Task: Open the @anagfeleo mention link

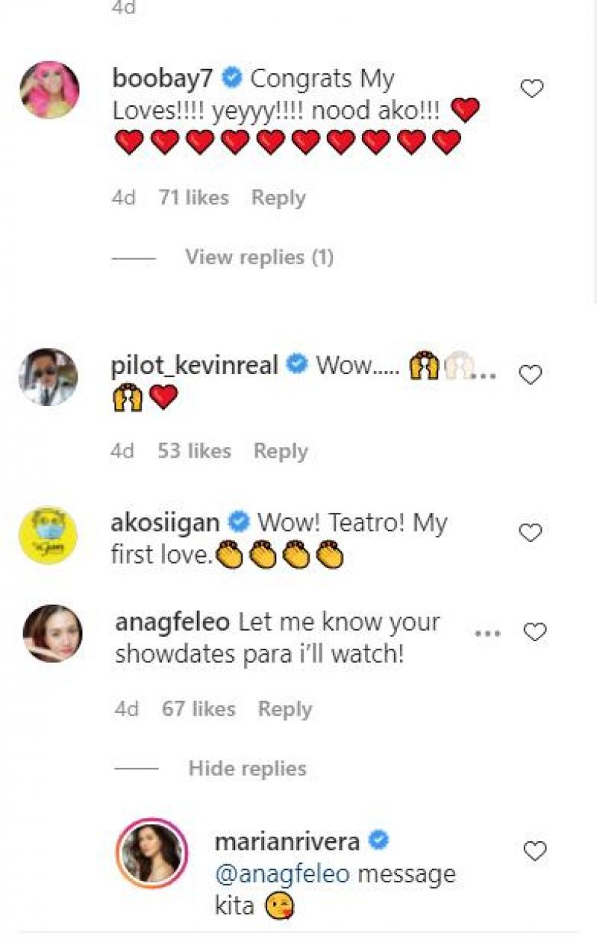Action: click(x=282, y=874)
